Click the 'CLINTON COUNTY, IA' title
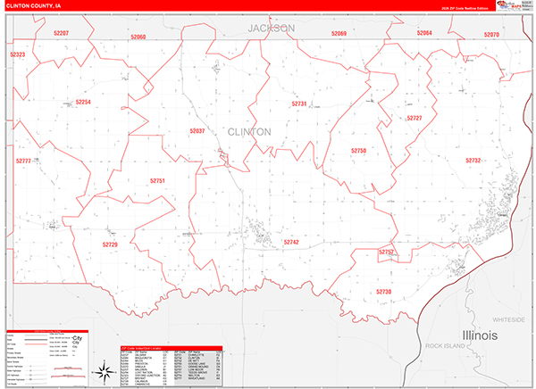This screenshot has height=389, width=536. click(x=34, y=6)
